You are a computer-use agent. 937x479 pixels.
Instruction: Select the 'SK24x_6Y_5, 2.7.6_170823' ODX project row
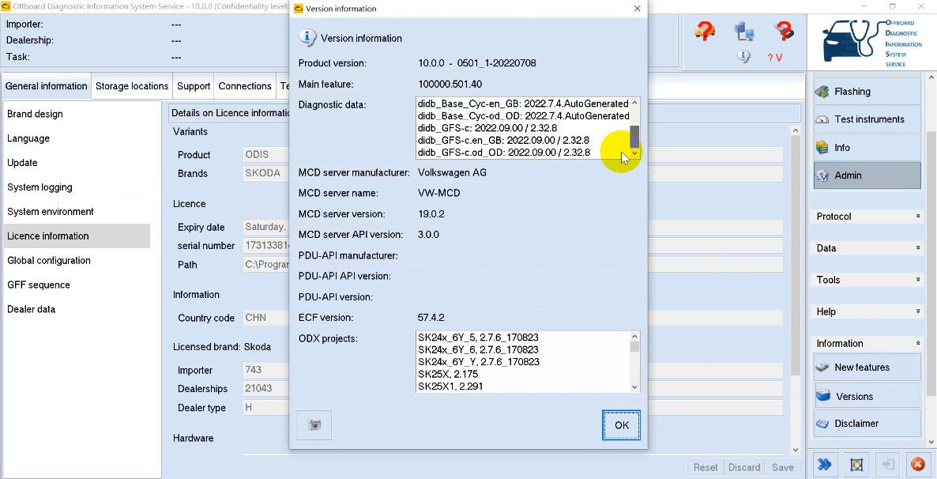478,338
